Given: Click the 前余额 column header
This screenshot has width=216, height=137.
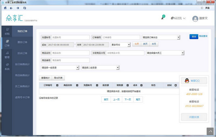Looking at the screenshot, I should tap(105, 85).
